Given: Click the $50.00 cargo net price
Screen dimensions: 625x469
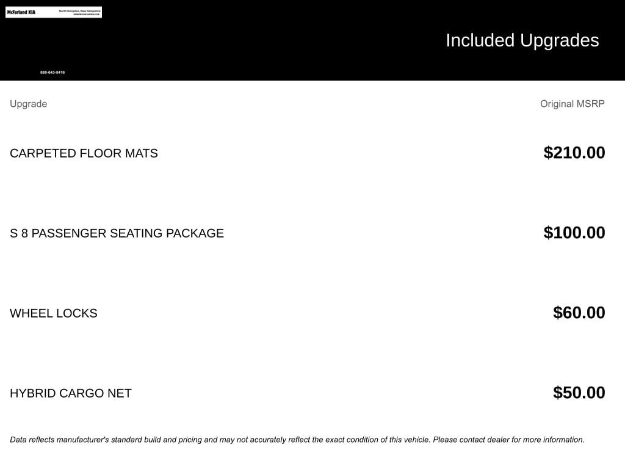Looking at the screenshot, I should tap(579, 393).
